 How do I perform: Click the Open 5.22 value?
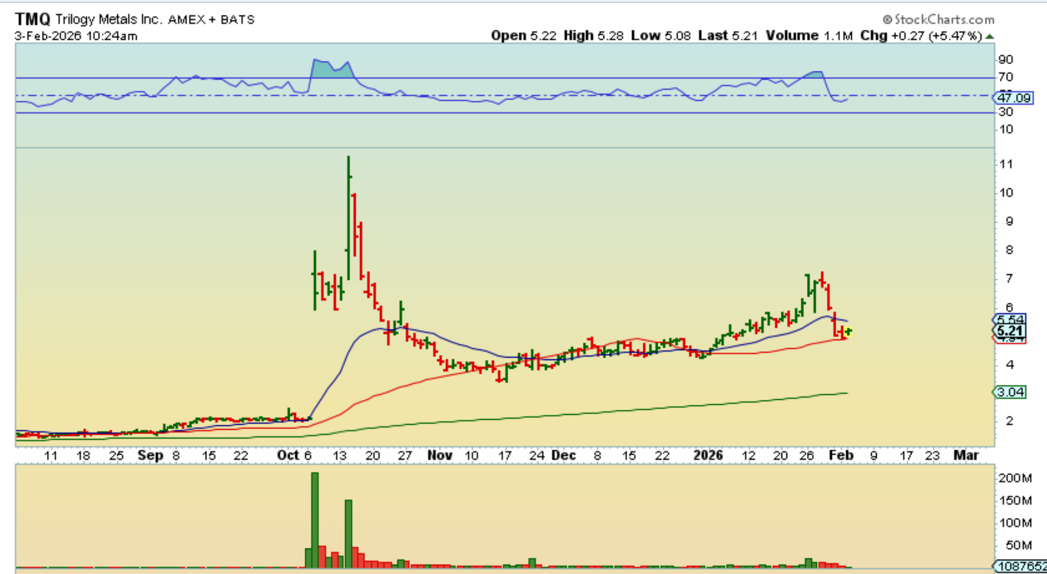click(x=524, y=36)
